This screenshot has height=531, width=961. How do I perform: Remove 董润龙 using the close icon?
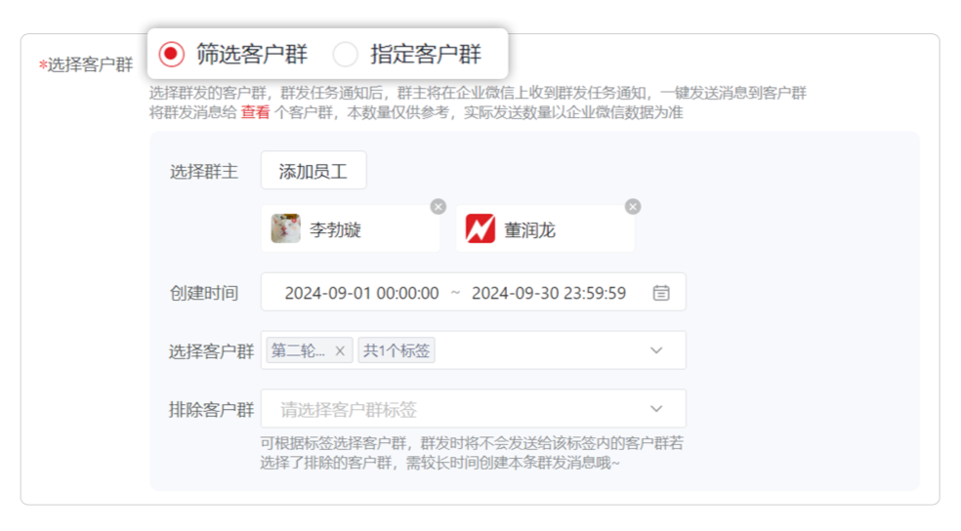point(633,206)
